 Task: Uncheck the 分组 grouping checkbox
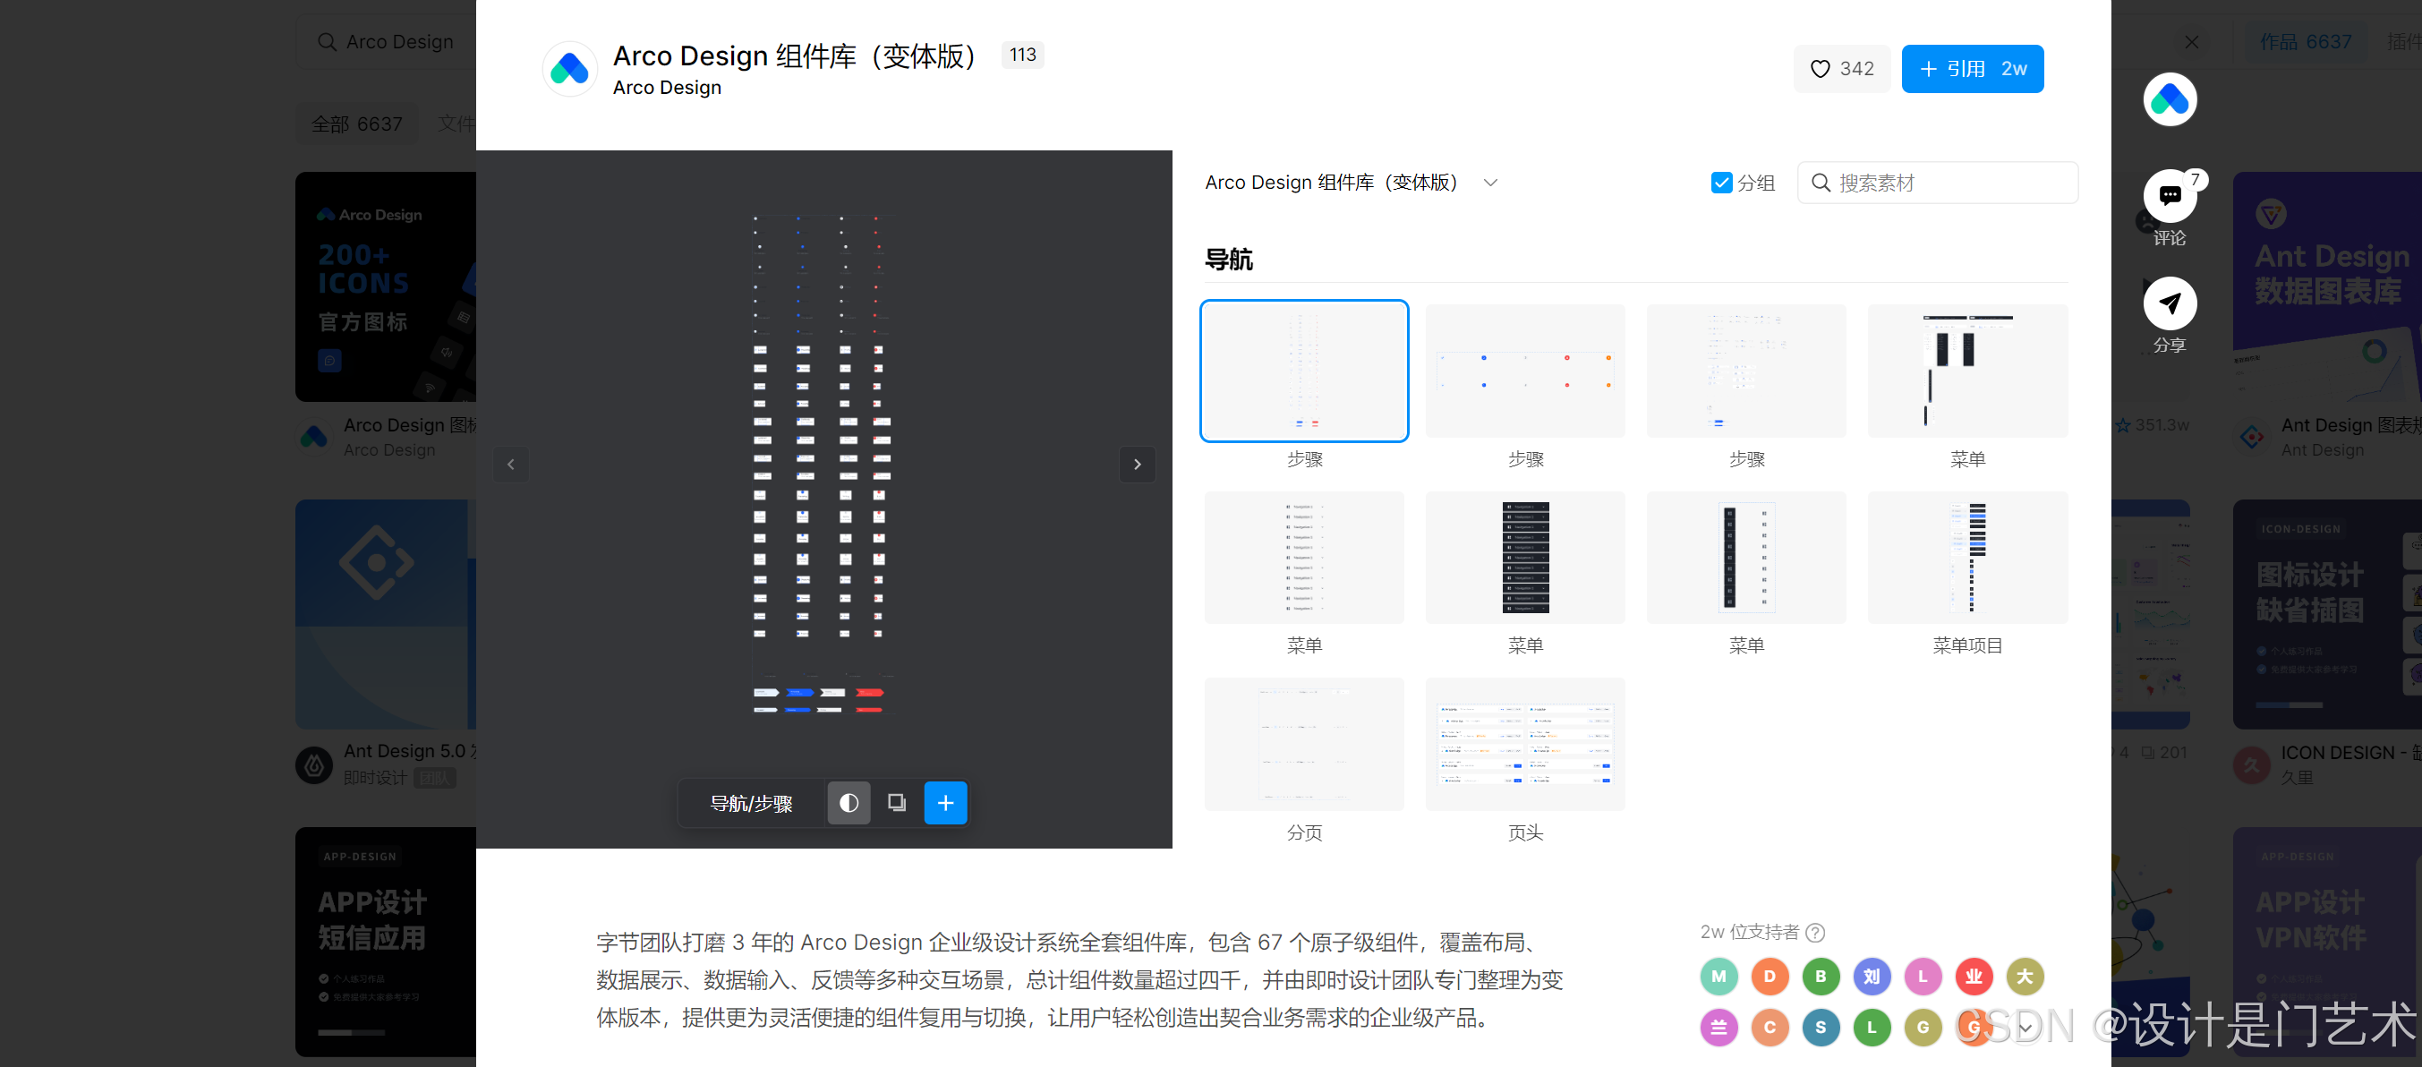click(x=1721, y=183)
